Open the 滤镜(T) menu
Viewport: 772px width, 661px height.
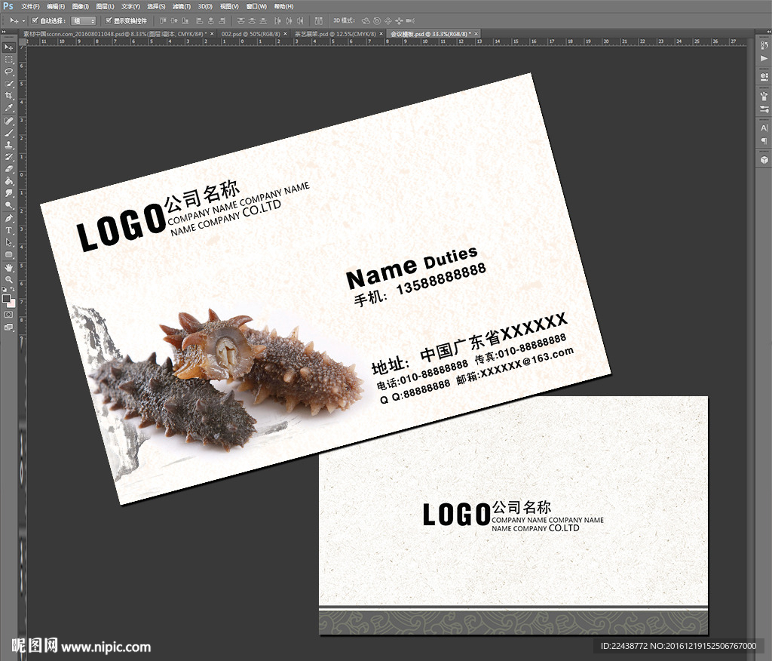tap(182, 6)
